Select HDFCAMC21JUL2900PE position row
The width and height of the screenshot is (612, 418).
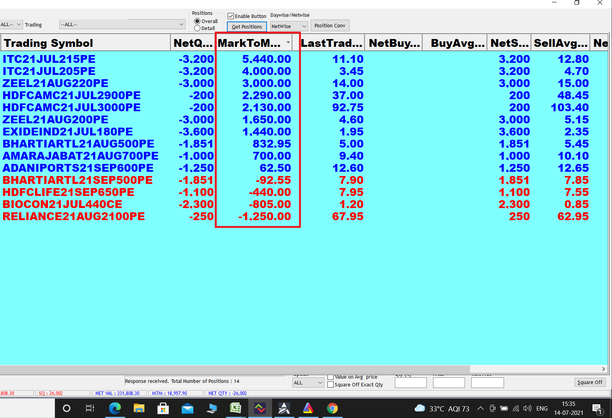tap(304, 95)
